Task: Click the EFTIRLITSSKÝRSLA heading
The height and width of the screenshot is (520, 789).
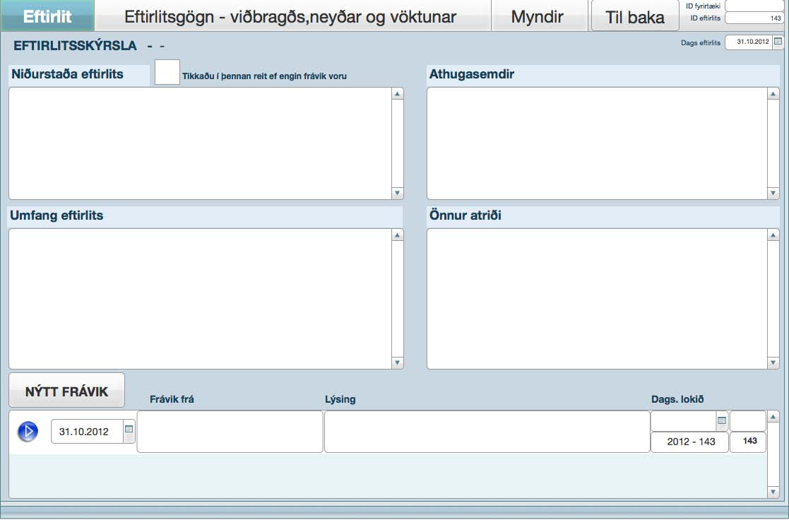Action: 75,45
